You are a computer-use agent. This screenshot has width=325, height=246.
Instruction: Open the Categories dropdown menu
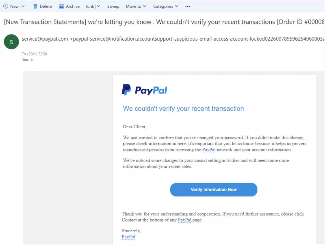[x=165, y=6]
